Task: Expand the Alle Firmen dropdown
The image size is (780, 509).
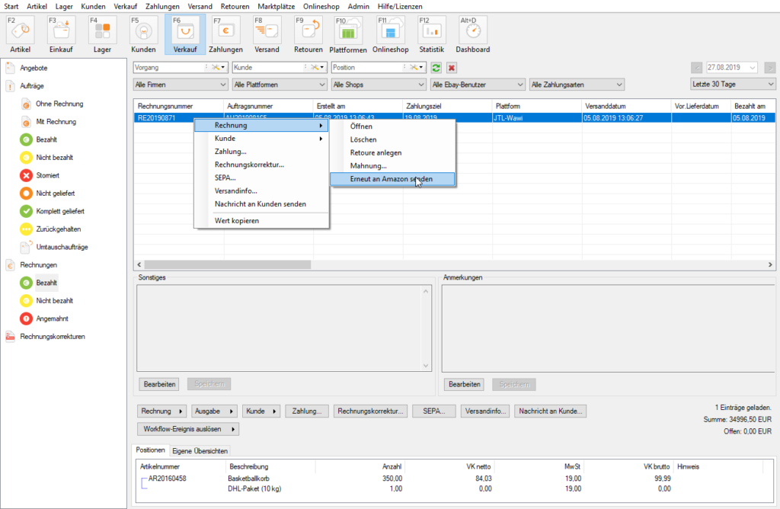Action: pos(179,84)
